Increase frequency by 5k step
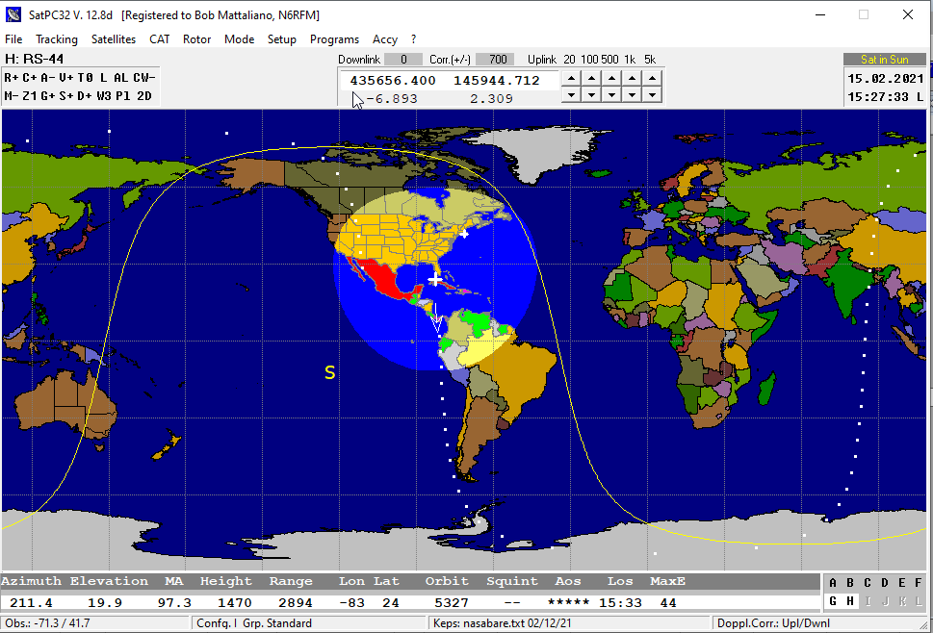This screenshot has height=633, width=933. [x=652, y=79]
